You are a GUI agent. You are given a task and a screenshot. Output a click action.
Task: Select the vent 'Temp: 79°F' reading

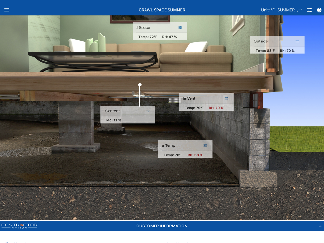pyautogui.click(x=194, y=108)
